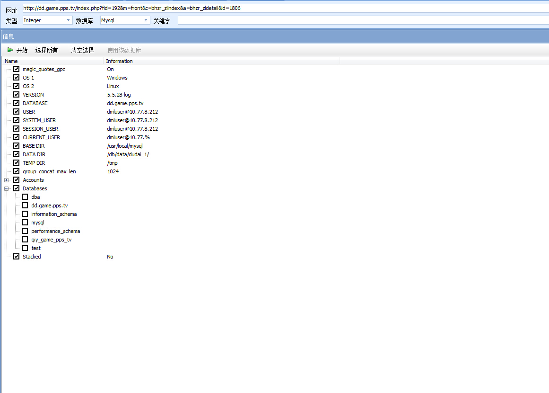Click the 'Linux' value for OS 2
This screenshot has width=549, height=393.
tap(113, 86)
